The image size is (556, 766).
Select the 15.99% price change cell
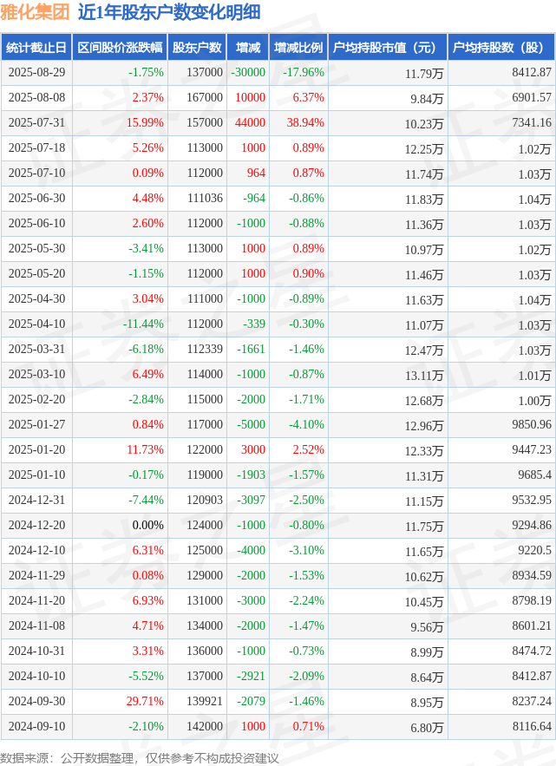[x=120, y=123]
